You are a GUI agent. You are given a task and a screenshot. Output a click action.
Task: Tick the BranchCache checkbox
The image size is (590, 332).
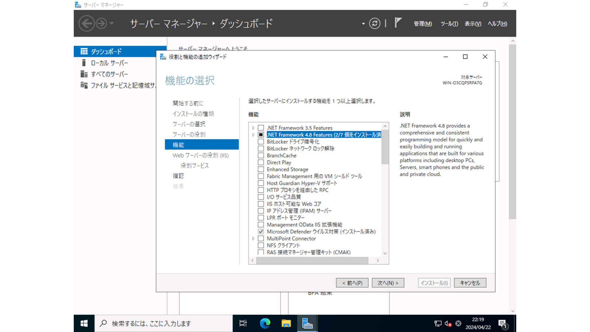[x=261, y=156]
